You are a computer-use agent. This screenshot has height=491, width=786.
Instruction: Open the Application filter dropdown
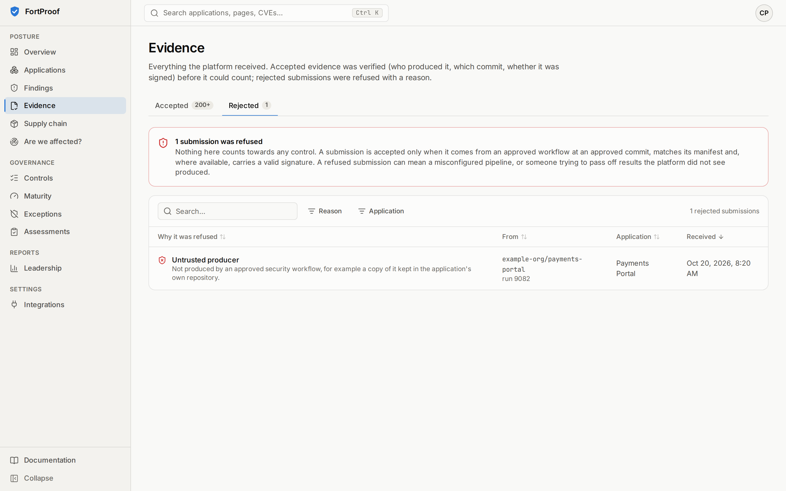point(381,211)
